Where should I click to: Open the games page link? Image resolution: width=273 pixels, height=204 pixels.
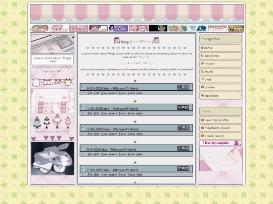point(220,87)
